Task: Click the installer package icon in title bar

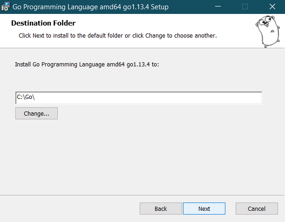Action: point(6,7)
